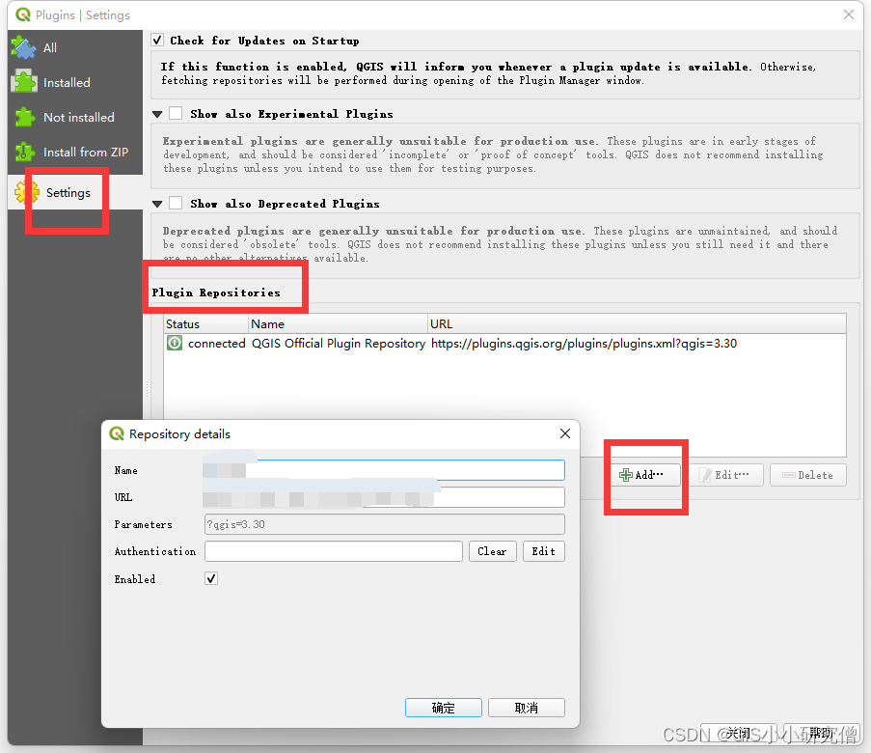The width and height of the screenshot is (871, 753).
Task: Click the QGIS logo in Plugins title bar
Action: (23, 14)
